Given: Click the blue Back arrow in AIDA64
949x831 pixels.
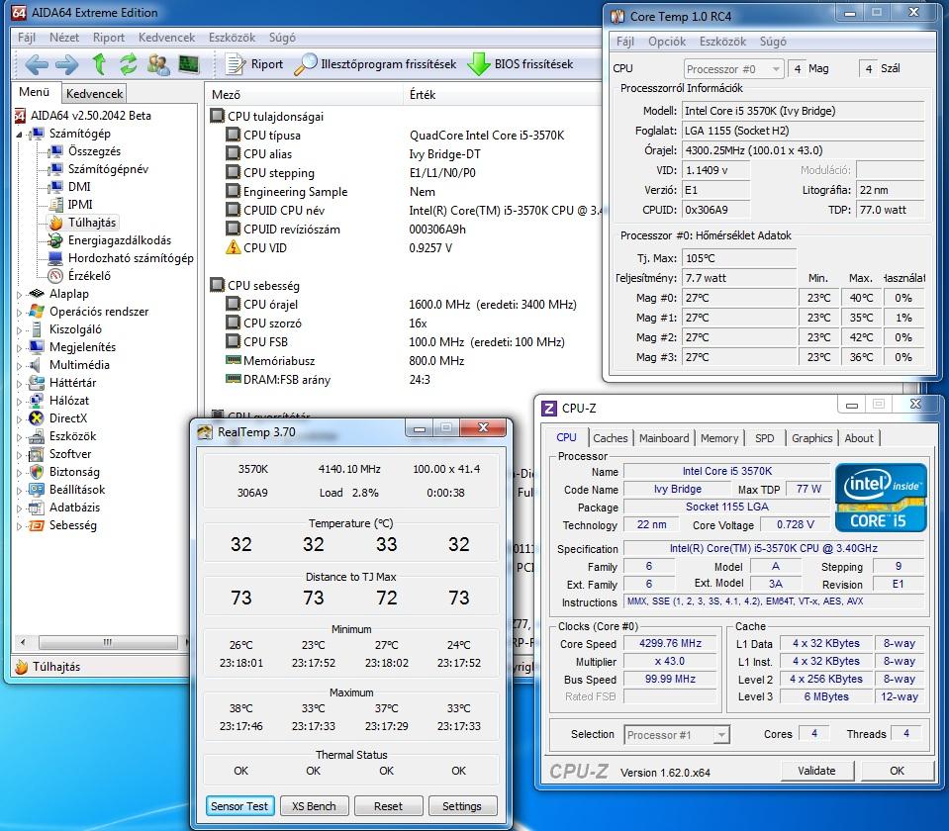Looking at the screenshot, I should click(37, 64).
